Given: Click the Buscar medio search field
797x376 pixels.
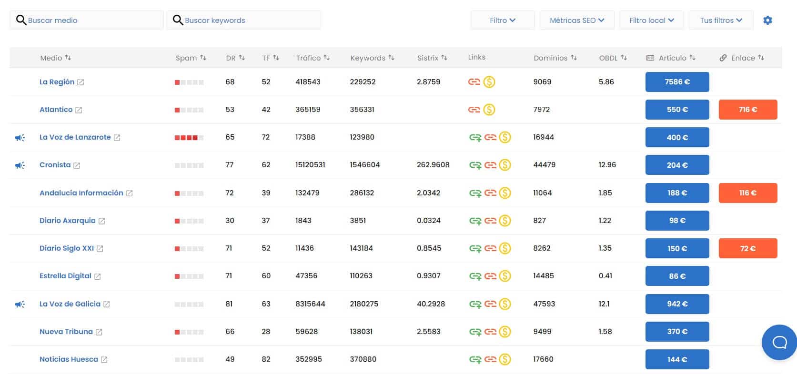Looking at the screenshot, I should click(x=87, y=20).
